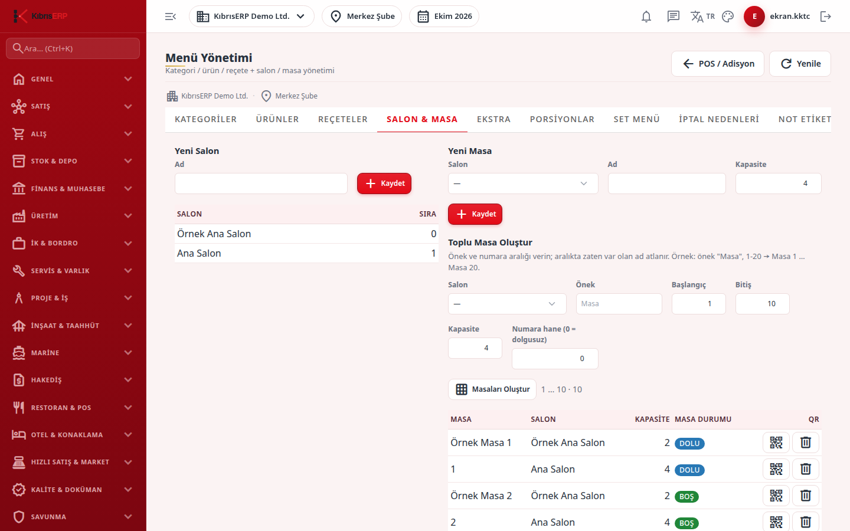The image size is (850, 531).
Task: Save new table with Kaydet button
Action: [x=475, y=214]
